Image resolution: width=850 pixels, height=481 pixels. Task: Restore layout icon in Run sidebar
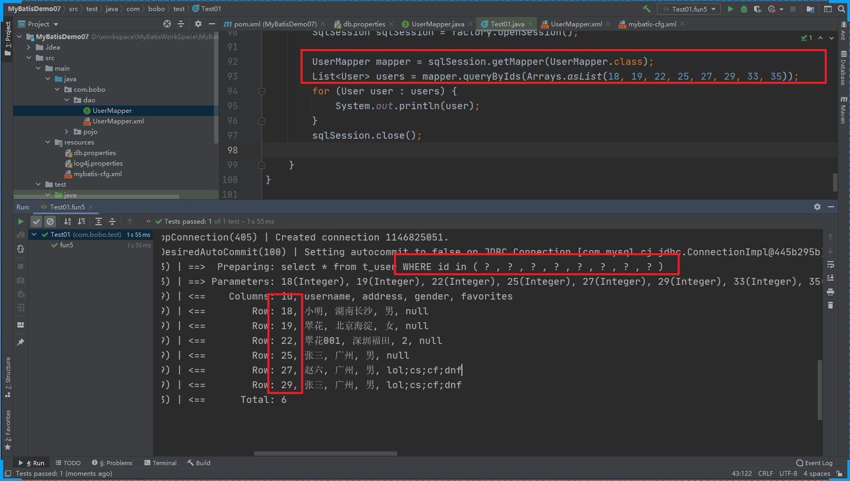coord(21,325)
